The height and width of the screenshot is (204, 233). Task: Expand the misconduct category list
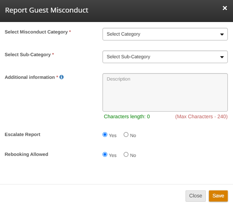click(165, 34)
